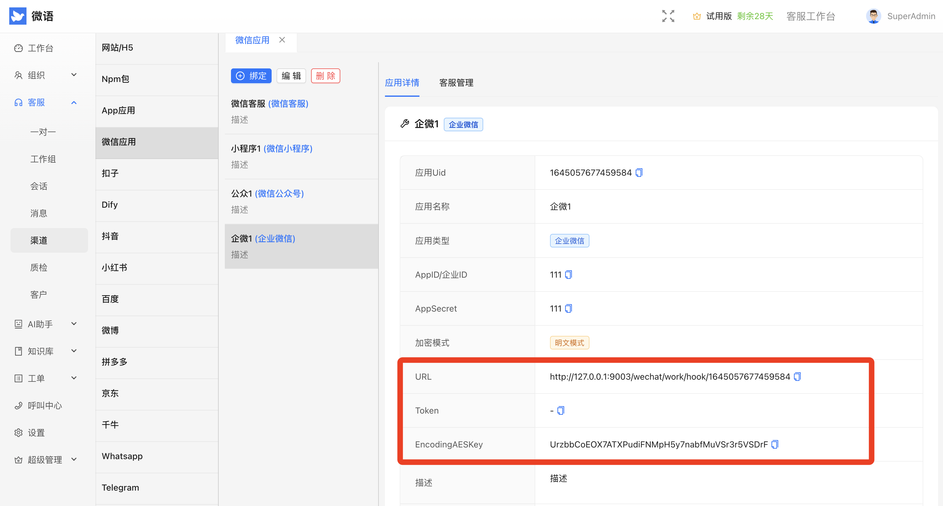
Task: Copy the EncodingAESKey value
Action: coord(775,444)
